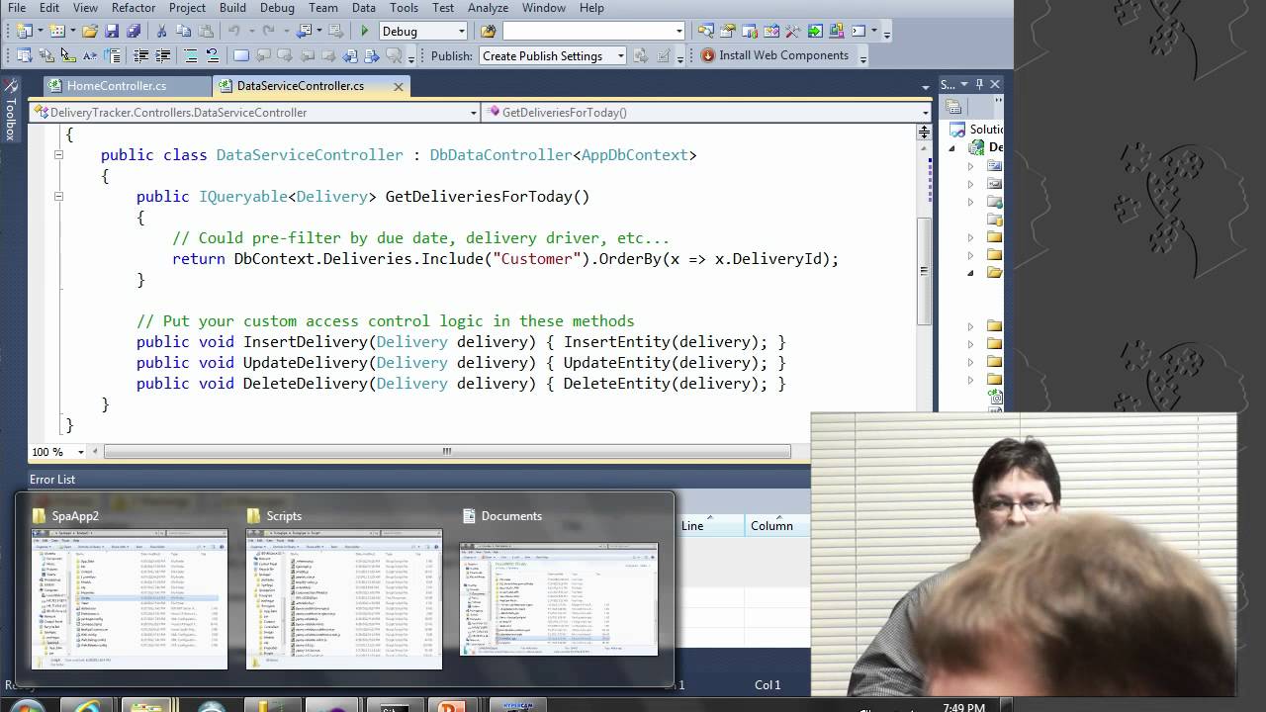Collapse the GetDeliveriesForToday method region
Screen dimensions: 1266x712
[x=58, y=197]
